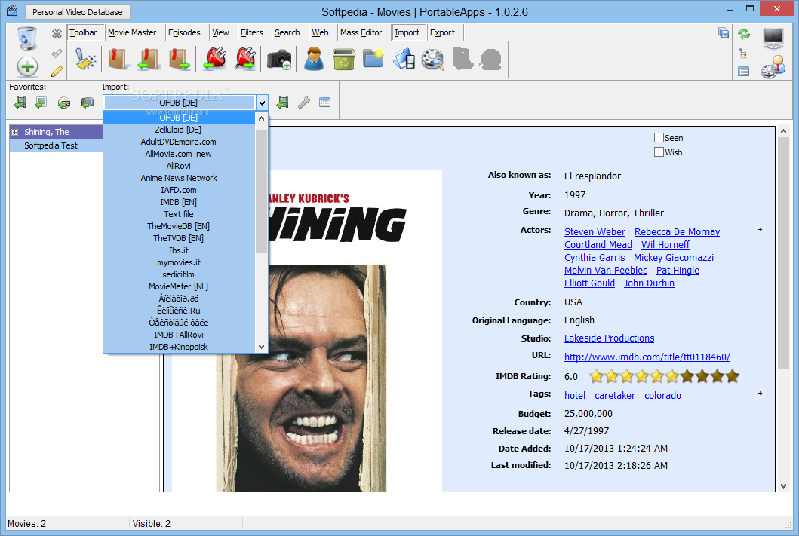Open the IMDB title URL link
Viewport: 799px width, 536px height.
(x=647, y=357)
